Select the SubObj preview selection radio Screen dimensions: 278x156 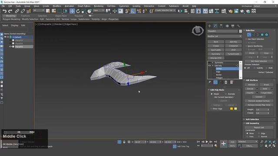[x=255, y=68]
